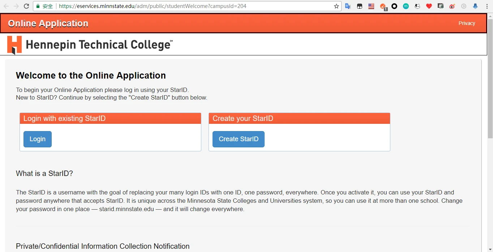The width and height of the screenshot is (493, 252).
Task: Click the 'What is a StarID?' heading
Action: pyautogui.click(x=44, y=173)
